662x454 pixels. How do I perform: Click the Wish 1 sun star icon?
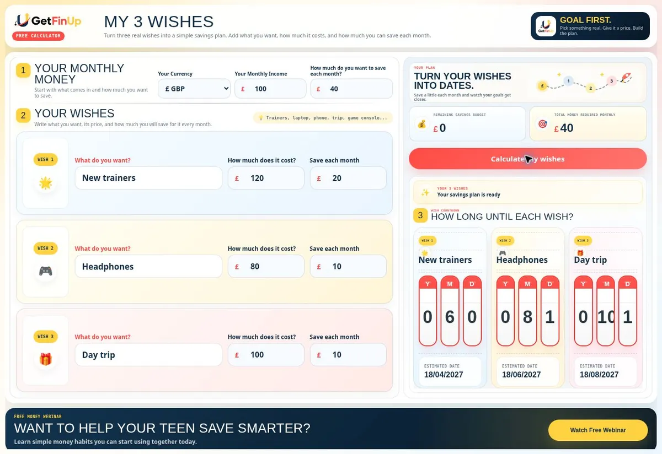[x=45, y=183]
